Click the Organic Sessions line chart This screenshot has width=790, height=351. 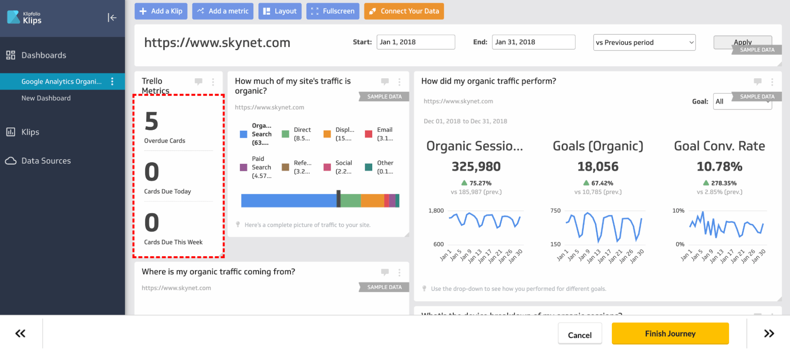click(x=485, y=221)
